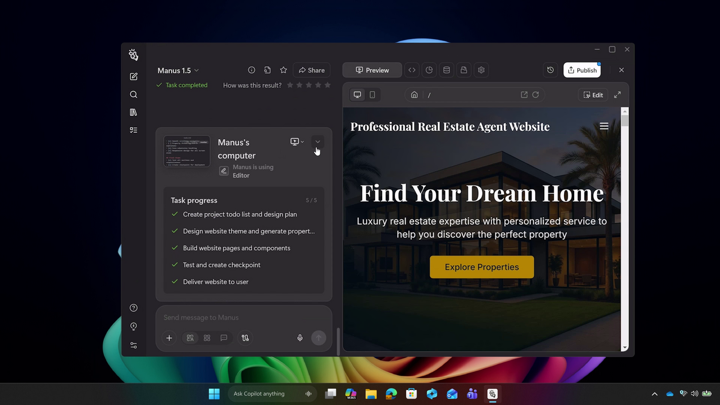Open project settings gear icon
Screen dimensions: 720x405
[x=481, y=70]
